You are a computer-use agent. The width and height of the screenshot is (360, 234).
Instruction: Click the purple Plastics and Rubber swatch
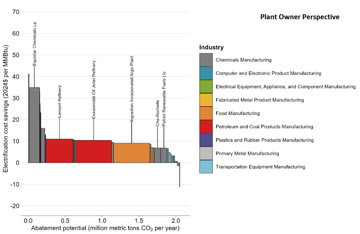click(206, 140)
